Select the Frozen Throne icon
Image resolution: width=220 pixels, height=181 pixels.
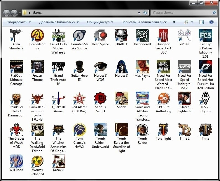37,67
